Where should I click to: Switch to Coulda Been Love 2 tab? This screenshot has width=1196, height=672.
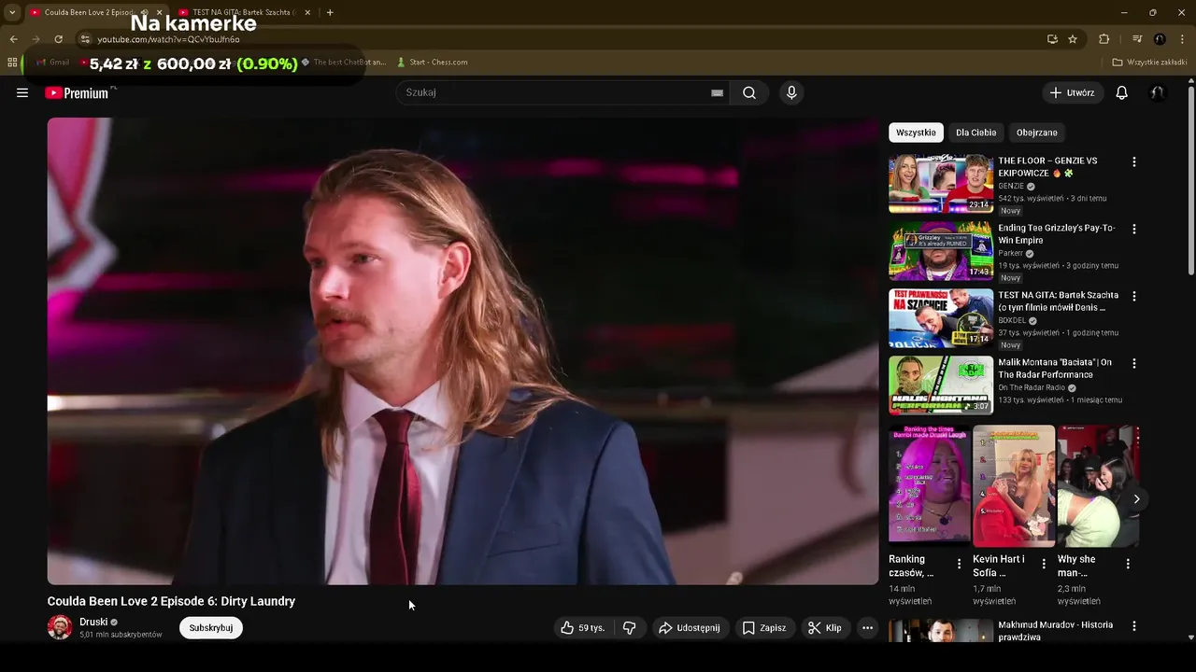coord(90,12)
